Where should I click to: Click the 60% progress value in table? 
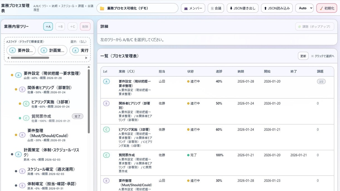pos(219,130)
